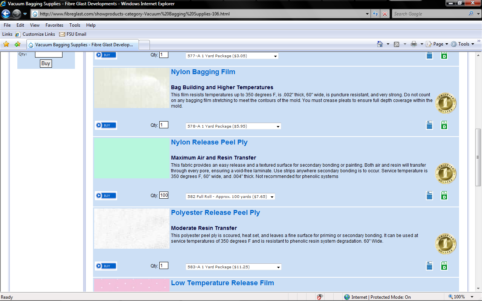Click green MSDS icon for Polyester Release Peel Ply

pyautogui.click(x=444, y=266)
